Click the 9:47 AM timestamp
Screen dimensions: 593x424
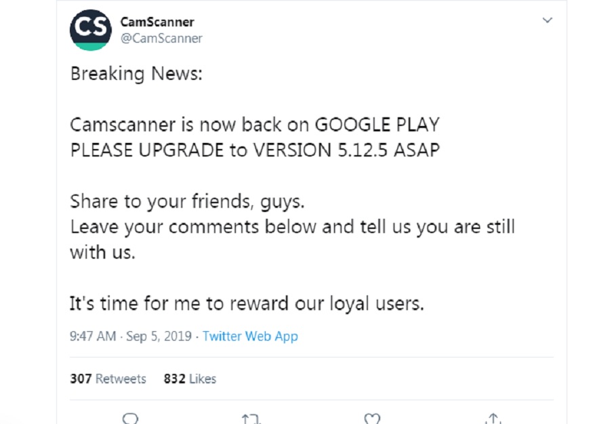93,336
